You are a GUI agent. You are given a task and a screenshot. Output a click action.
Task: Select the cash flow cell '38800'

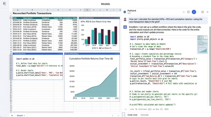tap(58, 50)
